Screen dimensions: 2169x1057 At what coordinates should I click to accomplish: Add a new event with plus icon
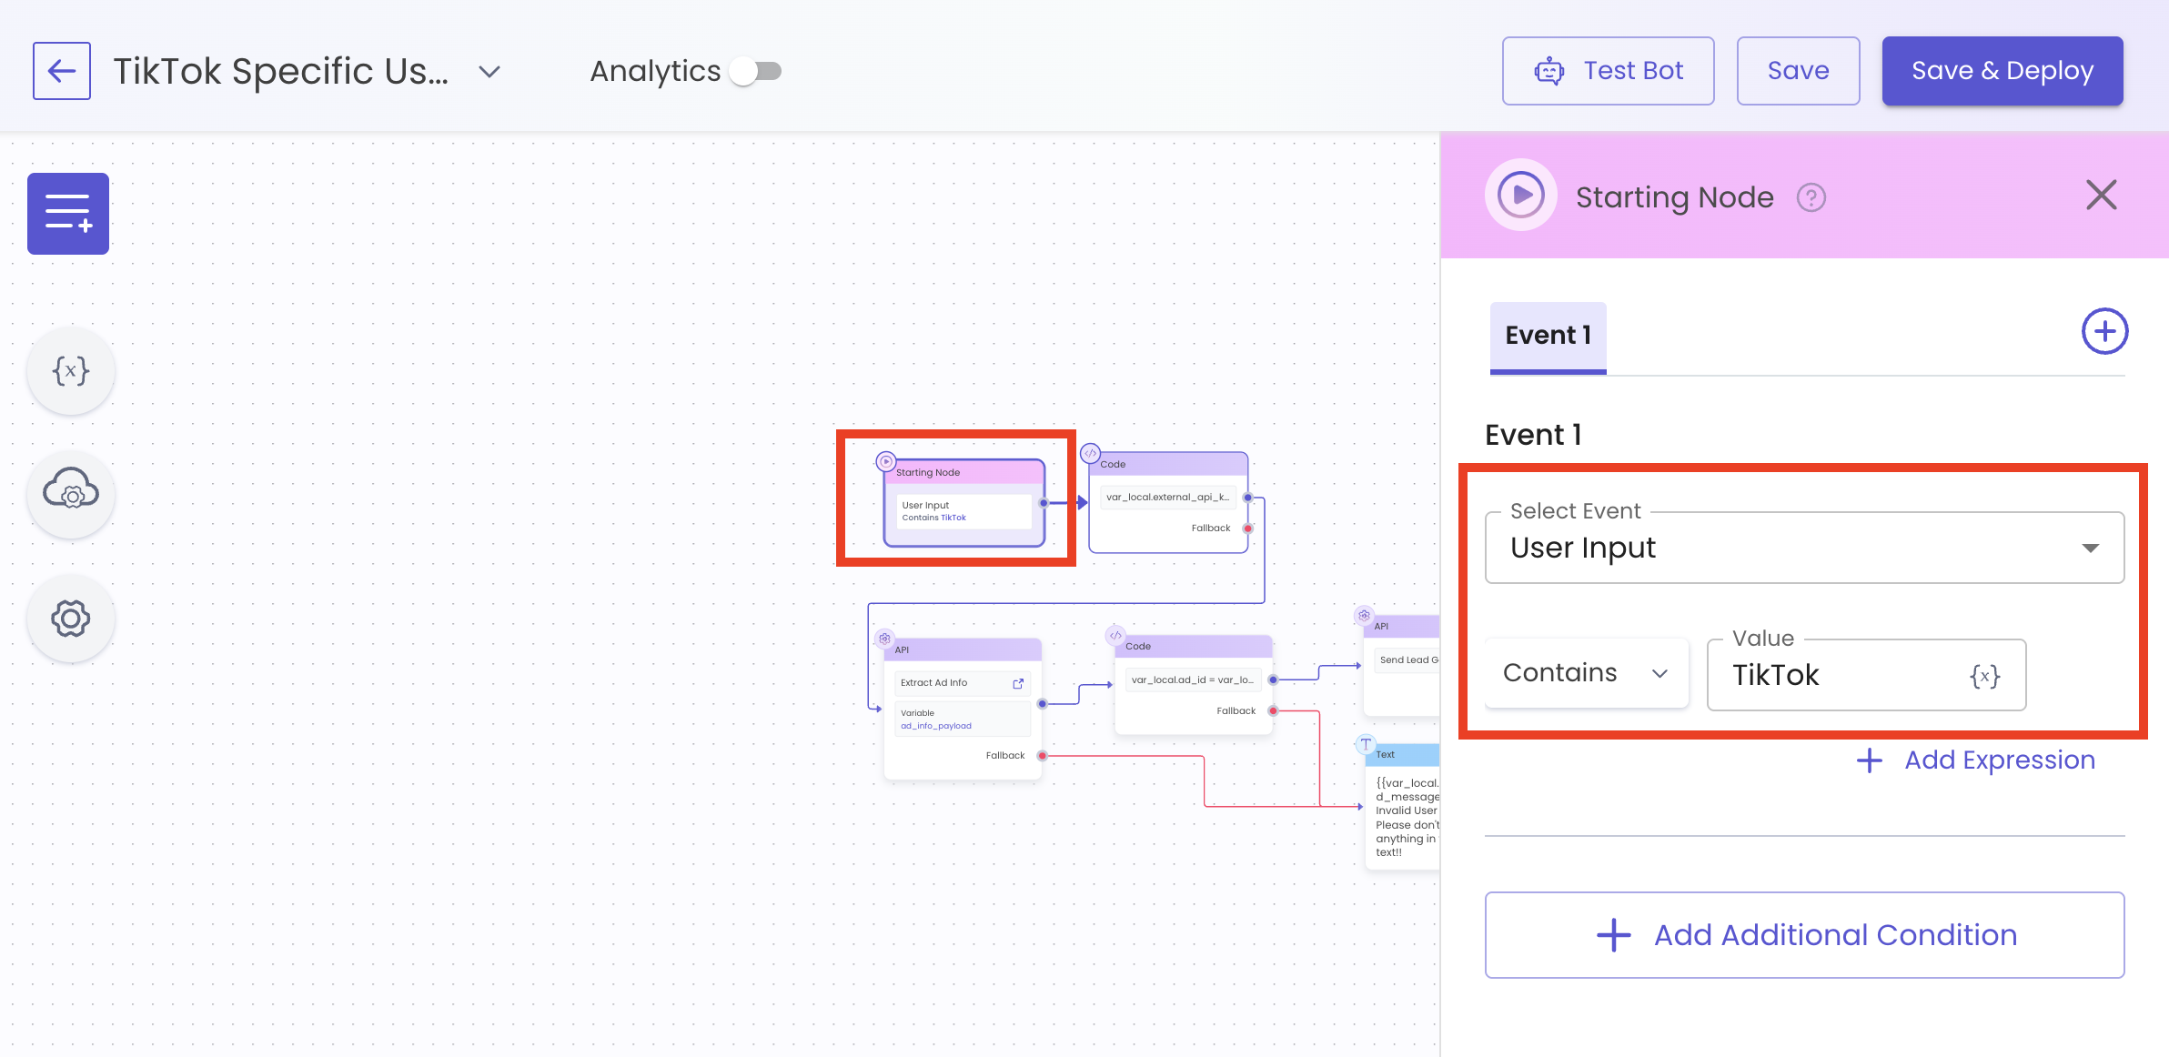(2104, 331)
